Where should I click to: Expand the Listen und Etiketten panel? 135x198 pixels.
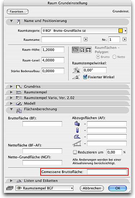(12, 181)
